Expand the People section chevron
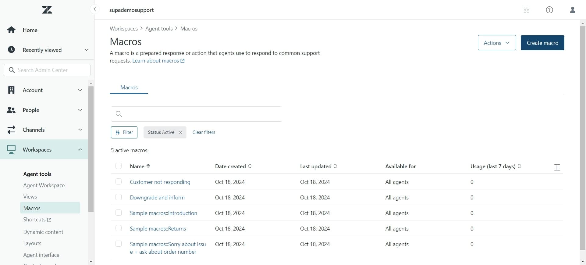The width and height of the screenshot is (586, 265). pyautogui.click(x=80, y=110)
